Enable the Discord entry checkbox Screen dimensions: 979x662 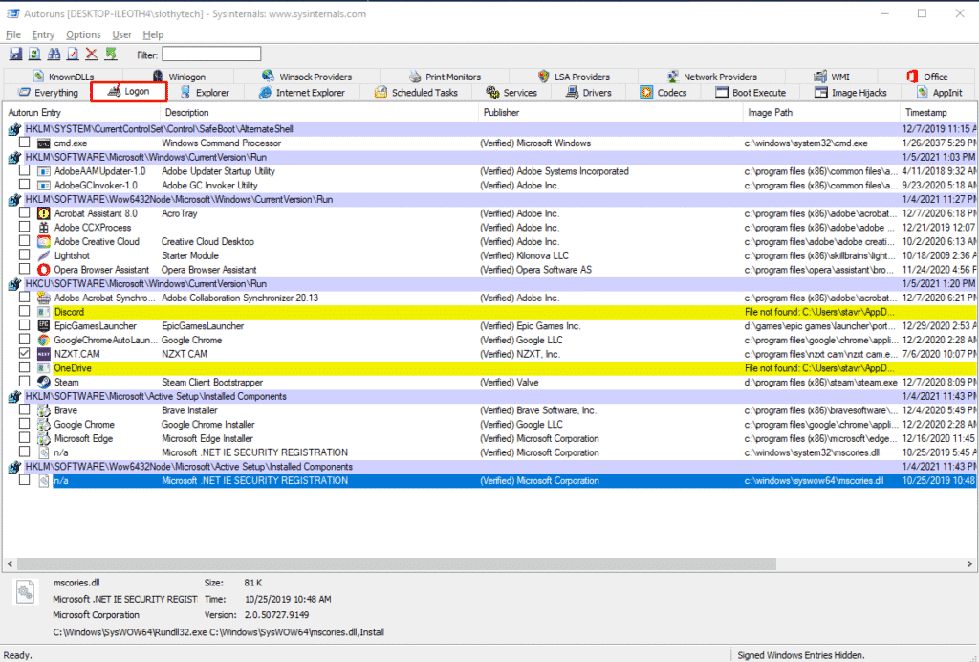pos(24,312)
